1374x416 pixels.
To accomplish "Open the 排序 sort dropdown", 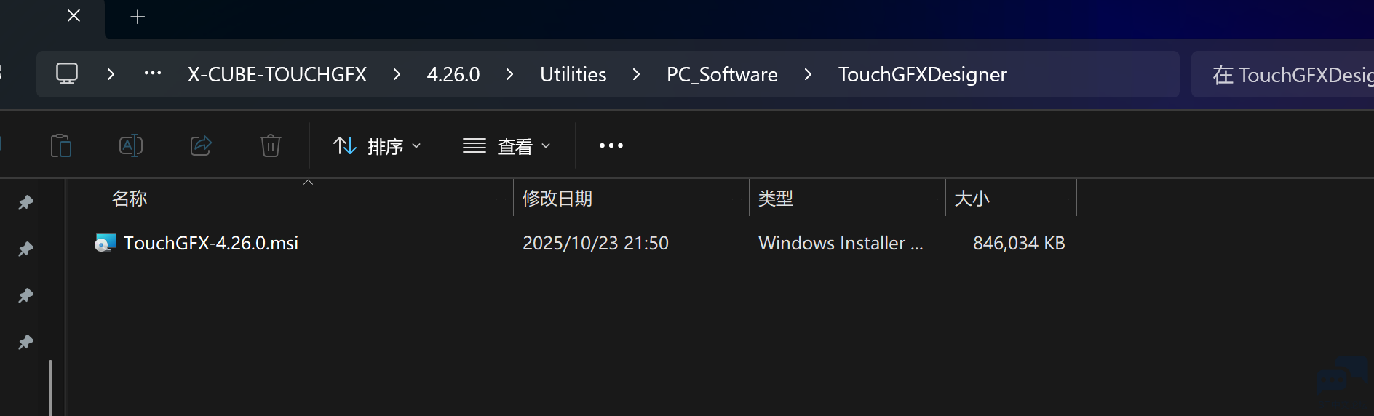I will pyautogui.click(x=377, y=146).
